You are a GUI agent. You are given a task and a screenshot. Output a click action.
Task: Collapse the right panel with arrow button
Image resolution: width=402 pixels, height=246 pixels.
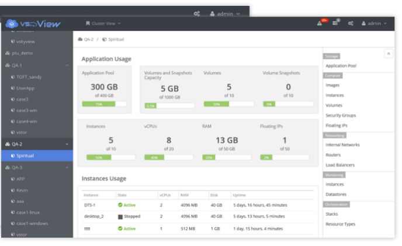click(389, 54)
